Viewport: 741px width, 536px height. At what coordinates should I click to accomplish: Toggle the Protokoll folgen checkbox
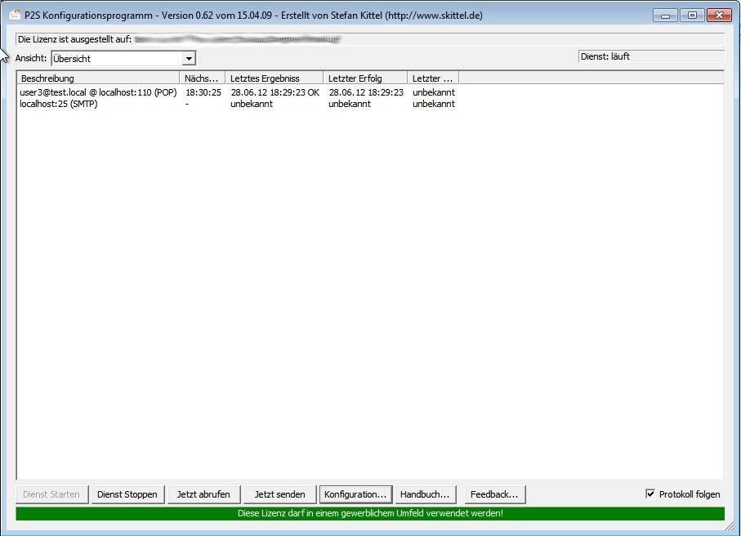pos(650,494)
